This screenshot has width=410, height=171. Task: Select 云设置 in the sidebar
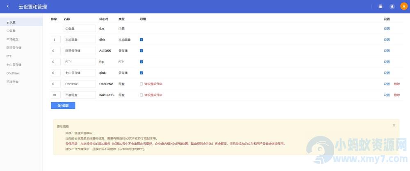pos(21,22)
